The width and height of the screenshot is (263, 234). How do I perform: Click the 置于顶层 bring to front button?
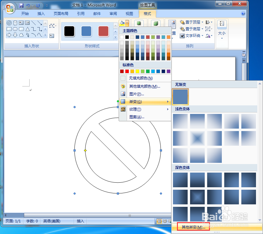click(x=190, y=22)
